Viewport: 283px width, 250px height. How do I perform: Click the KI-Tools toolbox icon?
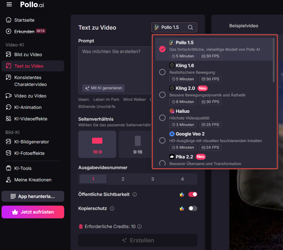8,168
